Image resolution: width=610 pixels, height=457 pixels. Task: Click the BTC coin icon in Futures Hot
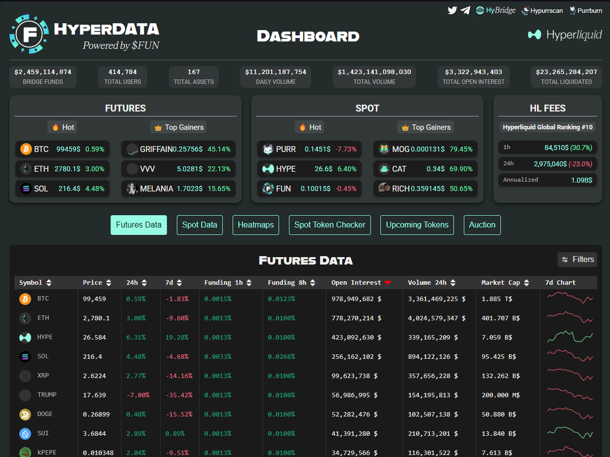[x=26, y=149]
